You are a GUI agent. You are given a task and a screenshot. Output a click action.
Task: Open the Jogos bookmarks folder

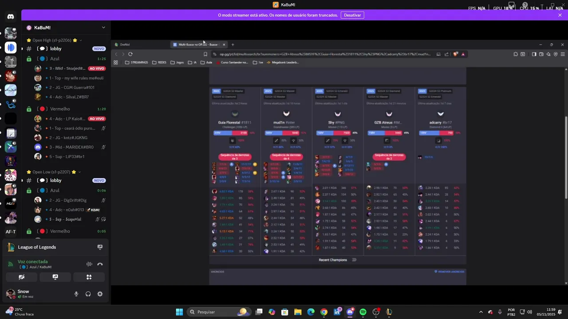pyautogui.click(x=177, y=62)
